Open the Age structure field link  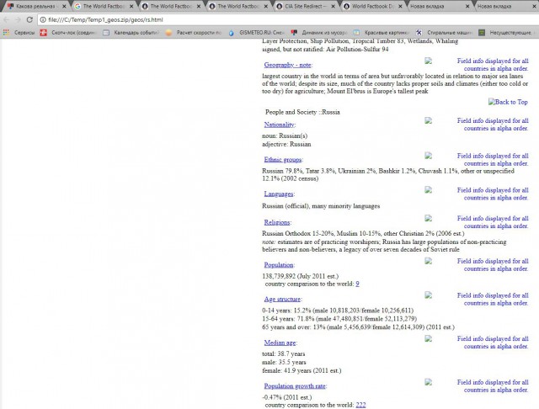click(282, 300)
